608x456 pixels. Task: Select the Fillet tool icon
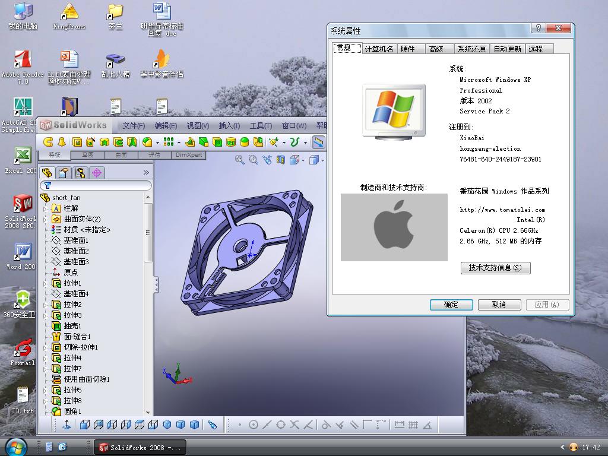(147, 142)
